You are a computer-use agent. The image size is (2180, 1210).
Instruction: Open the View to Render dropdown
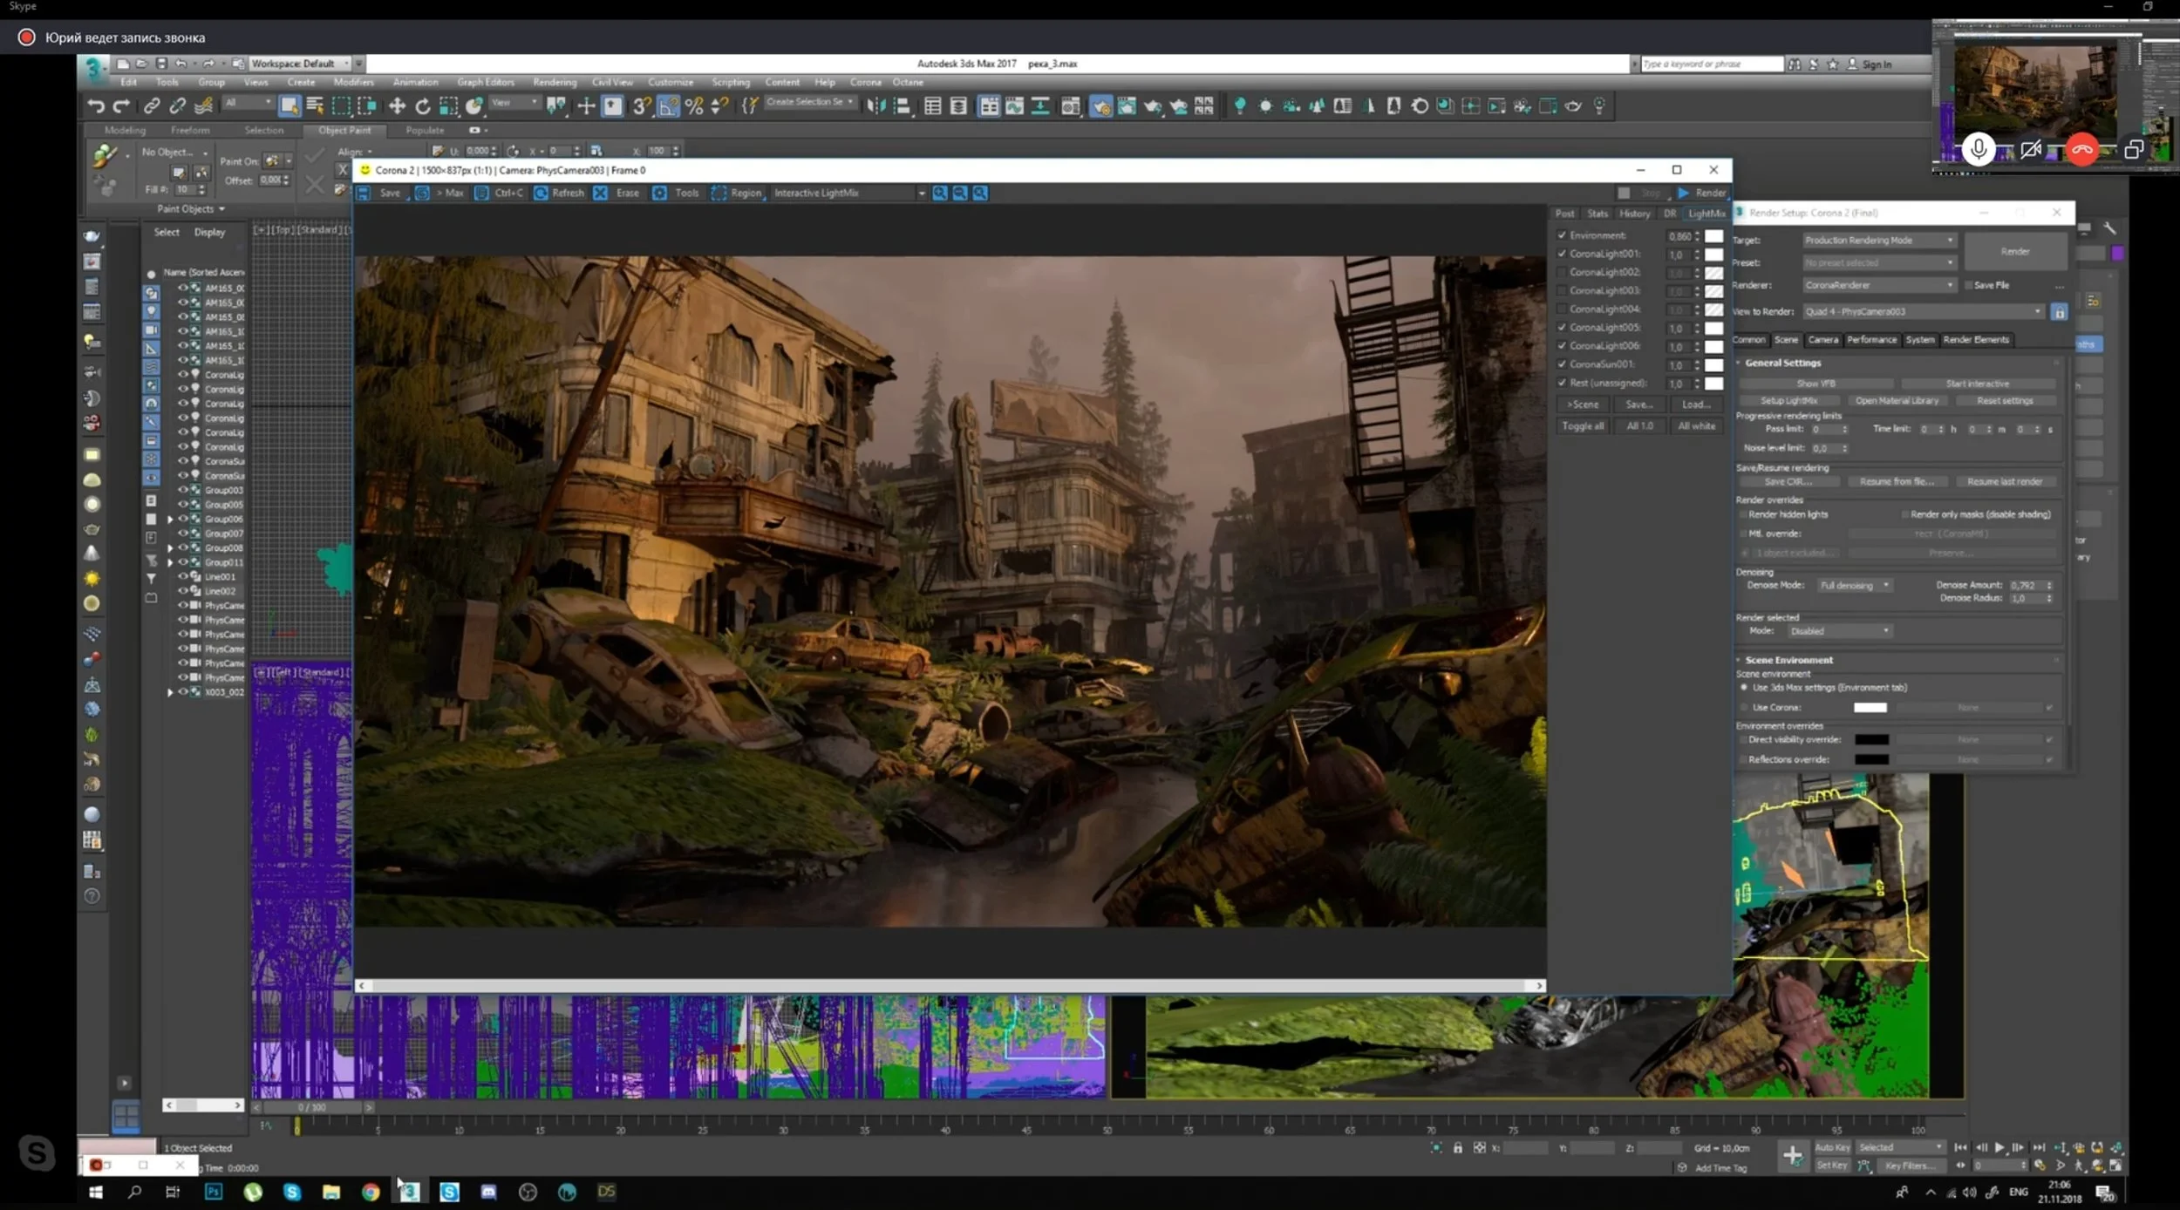[1923, 311]
